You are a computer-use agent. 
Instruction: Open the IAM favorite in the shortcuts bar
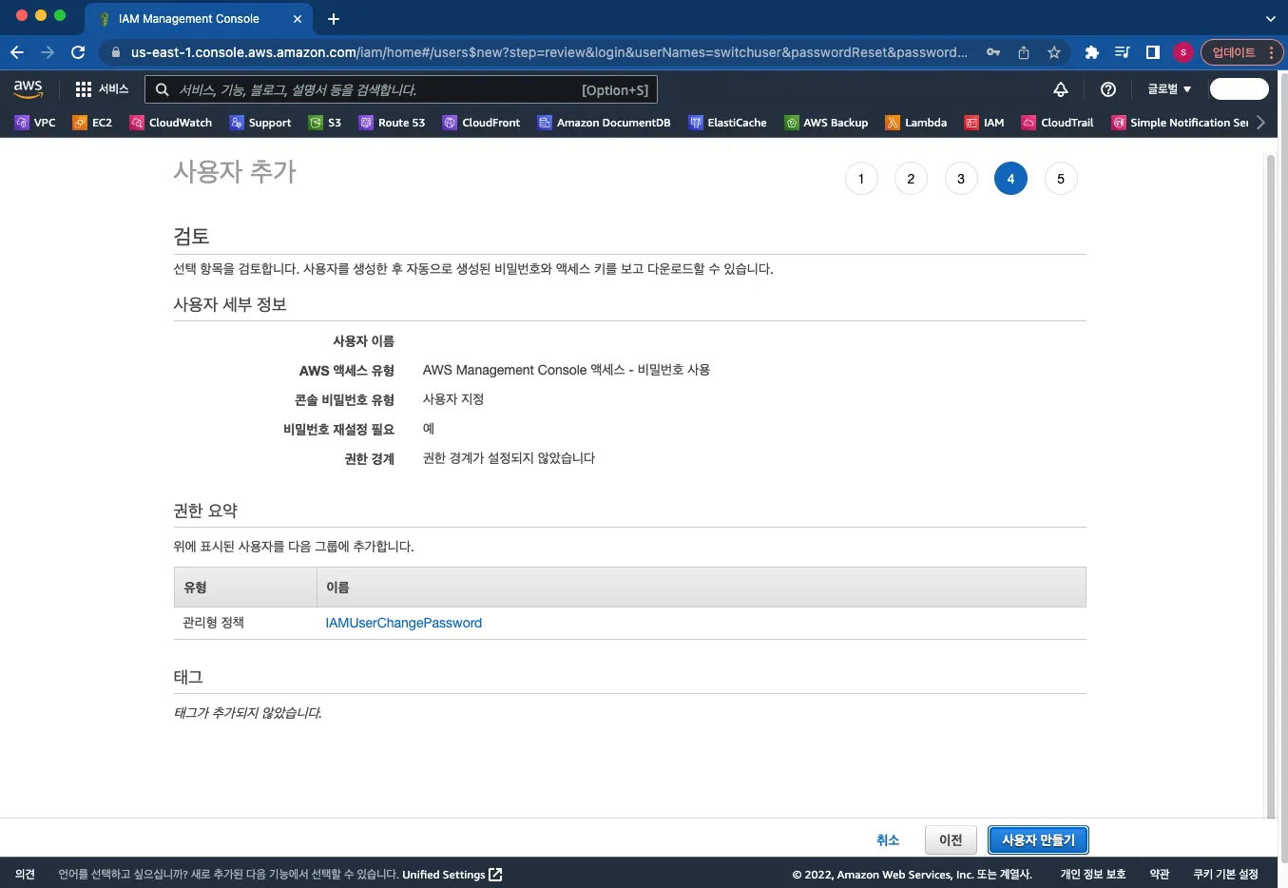click(984, 123)
